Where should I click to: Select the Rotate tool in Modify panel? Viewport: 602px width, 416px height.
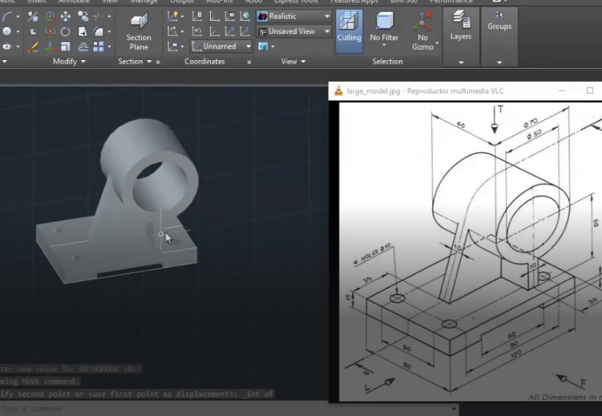point(65,31)
